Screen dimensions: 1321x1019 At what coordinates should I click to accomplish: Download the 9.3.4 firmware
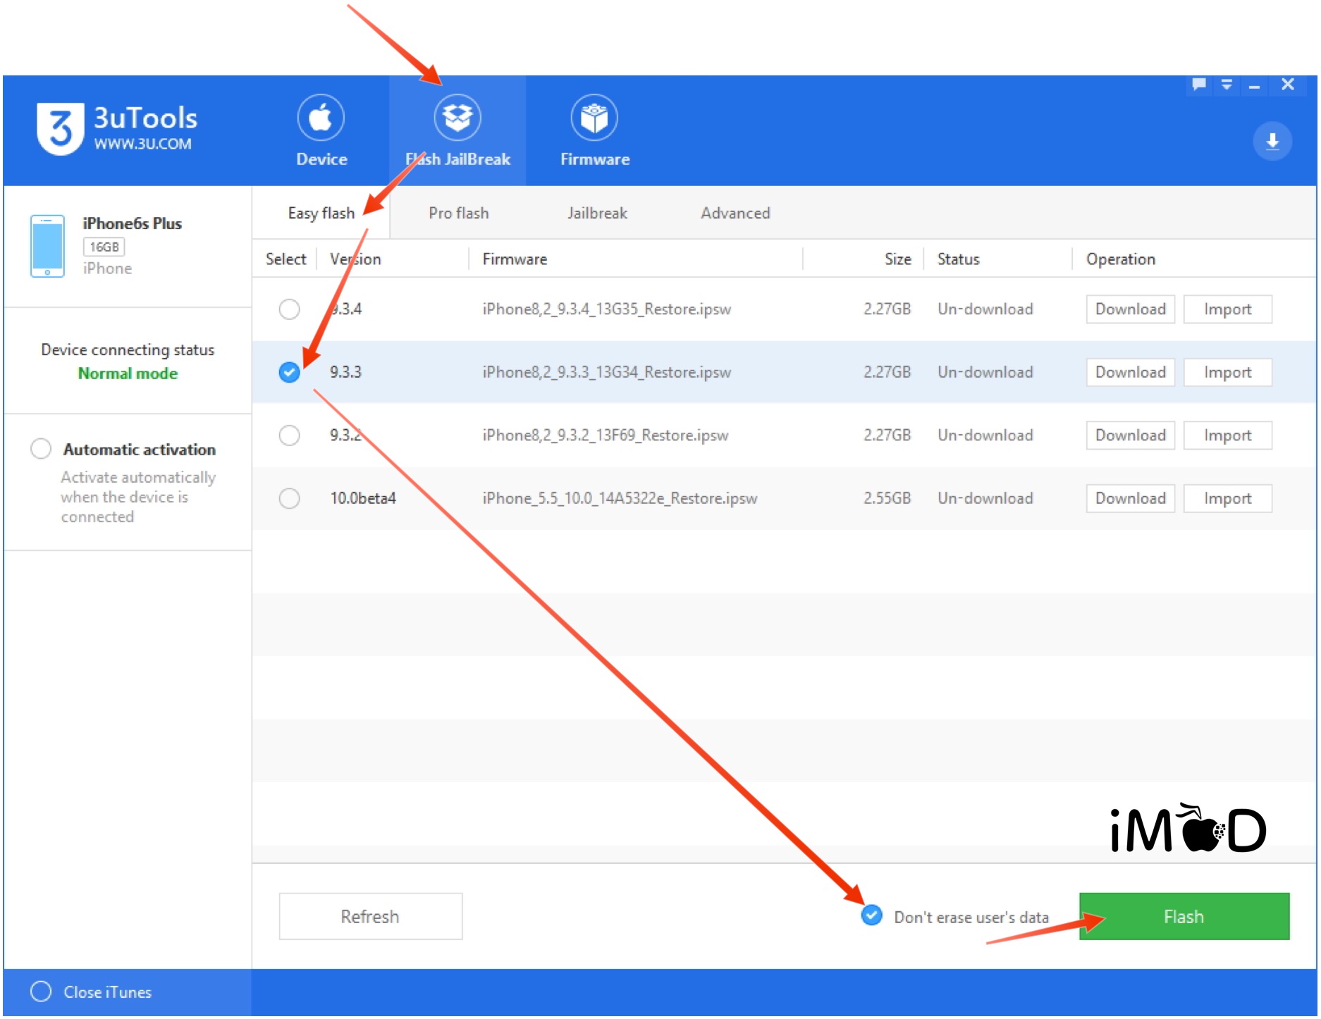point(1130,309)
